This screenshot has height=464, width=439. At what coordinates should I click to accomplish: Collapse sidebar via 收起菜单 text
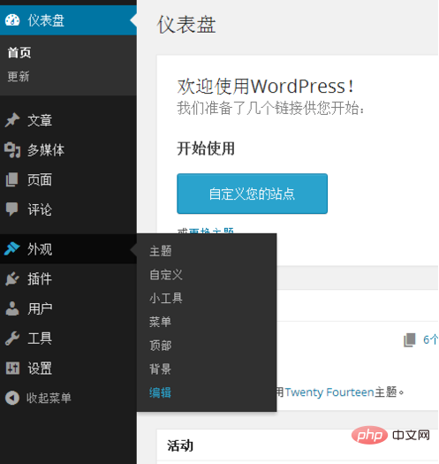49,398
